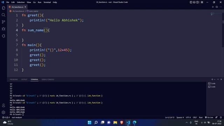
Task: Place cursor on 'fn sum_name(){' line
Action: pyautogui.click(x=36, y=30)
